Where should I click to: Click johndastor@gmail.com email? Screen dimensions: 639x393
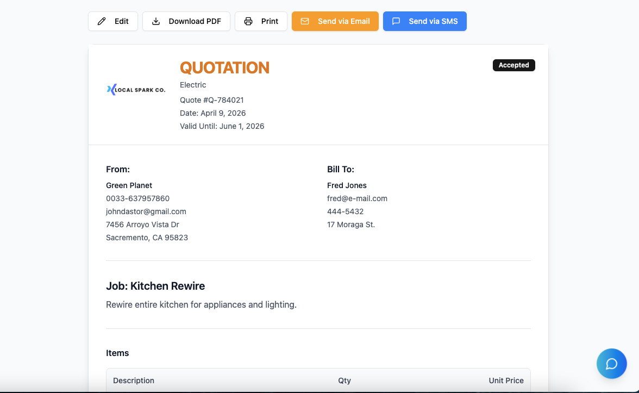click(146, 211)
